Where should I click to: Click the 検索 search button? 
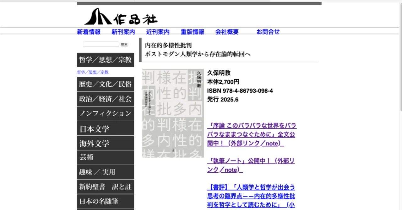(124, 45)
